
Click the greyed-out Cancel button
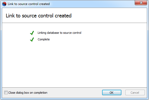click(135, 93)
